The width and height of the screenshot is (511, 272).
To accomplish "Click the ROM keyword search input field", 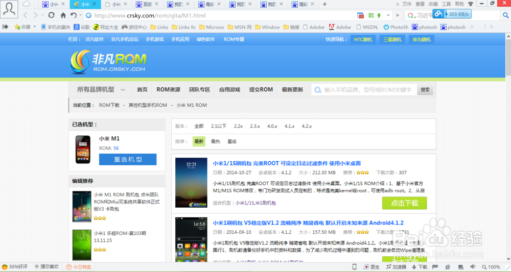I will [365, 89].
